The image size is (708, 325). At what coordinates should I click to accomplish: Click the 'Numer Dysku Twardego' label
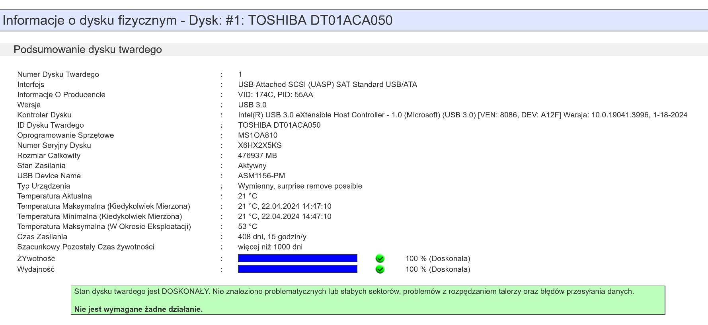pos(58,74)
